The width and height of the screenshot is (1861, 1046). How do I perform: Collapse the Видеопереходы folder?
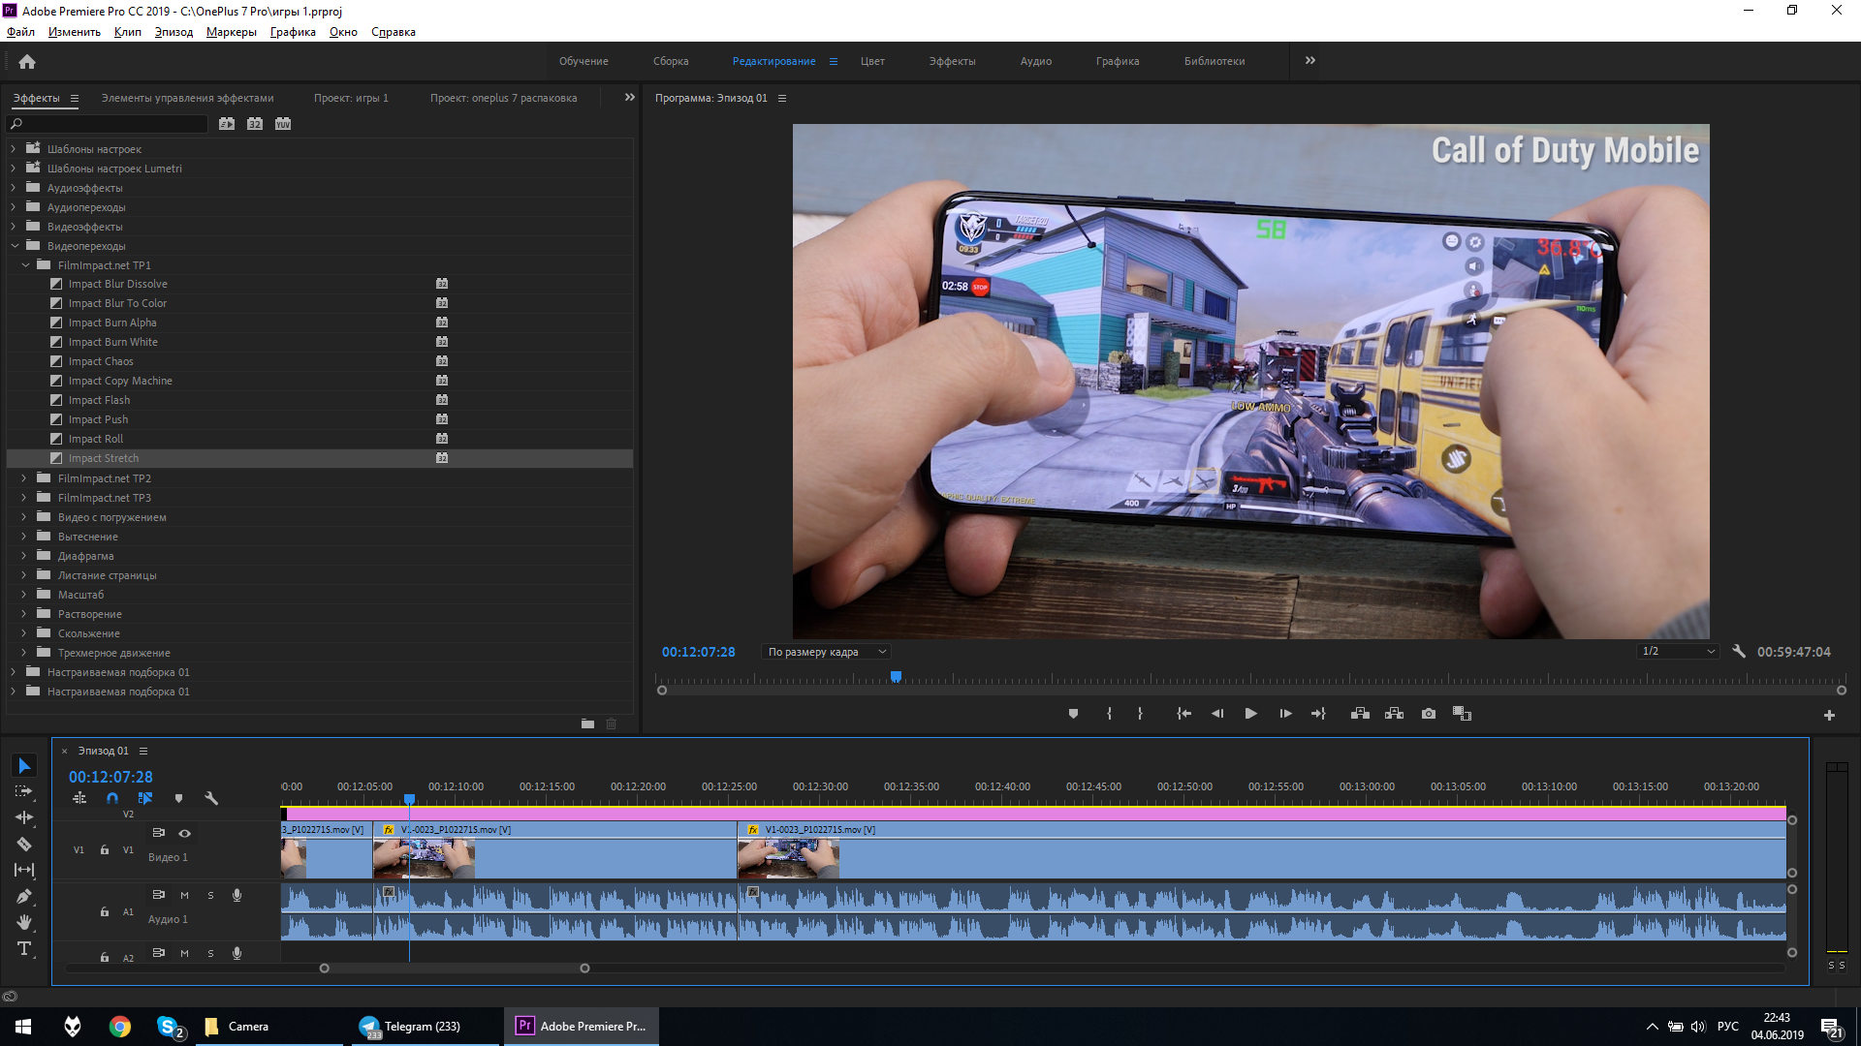[15, 246]
